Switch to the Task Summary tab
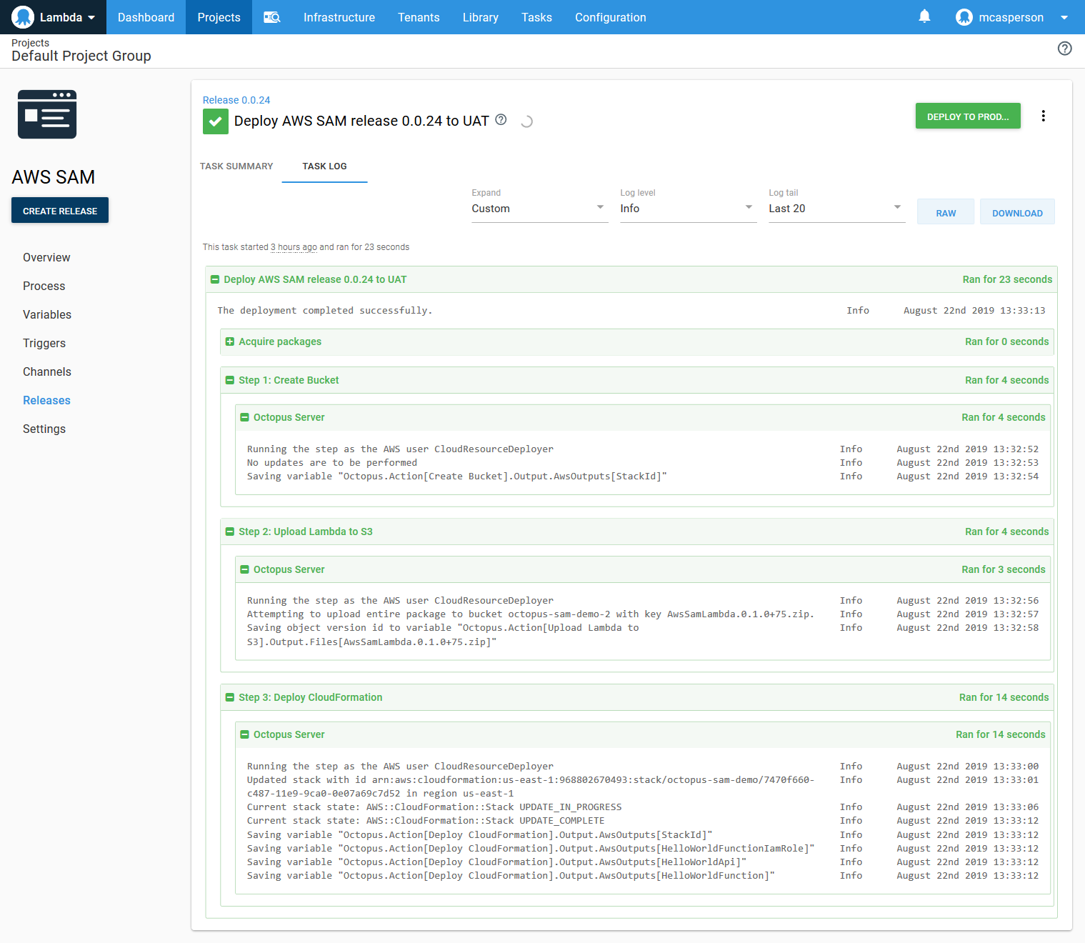 pyautogui.click(x=236, y=166)
